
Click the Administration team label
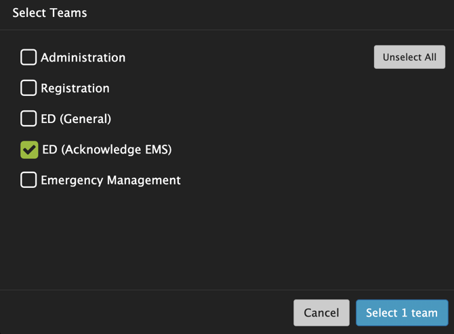[x=83, y=57]
